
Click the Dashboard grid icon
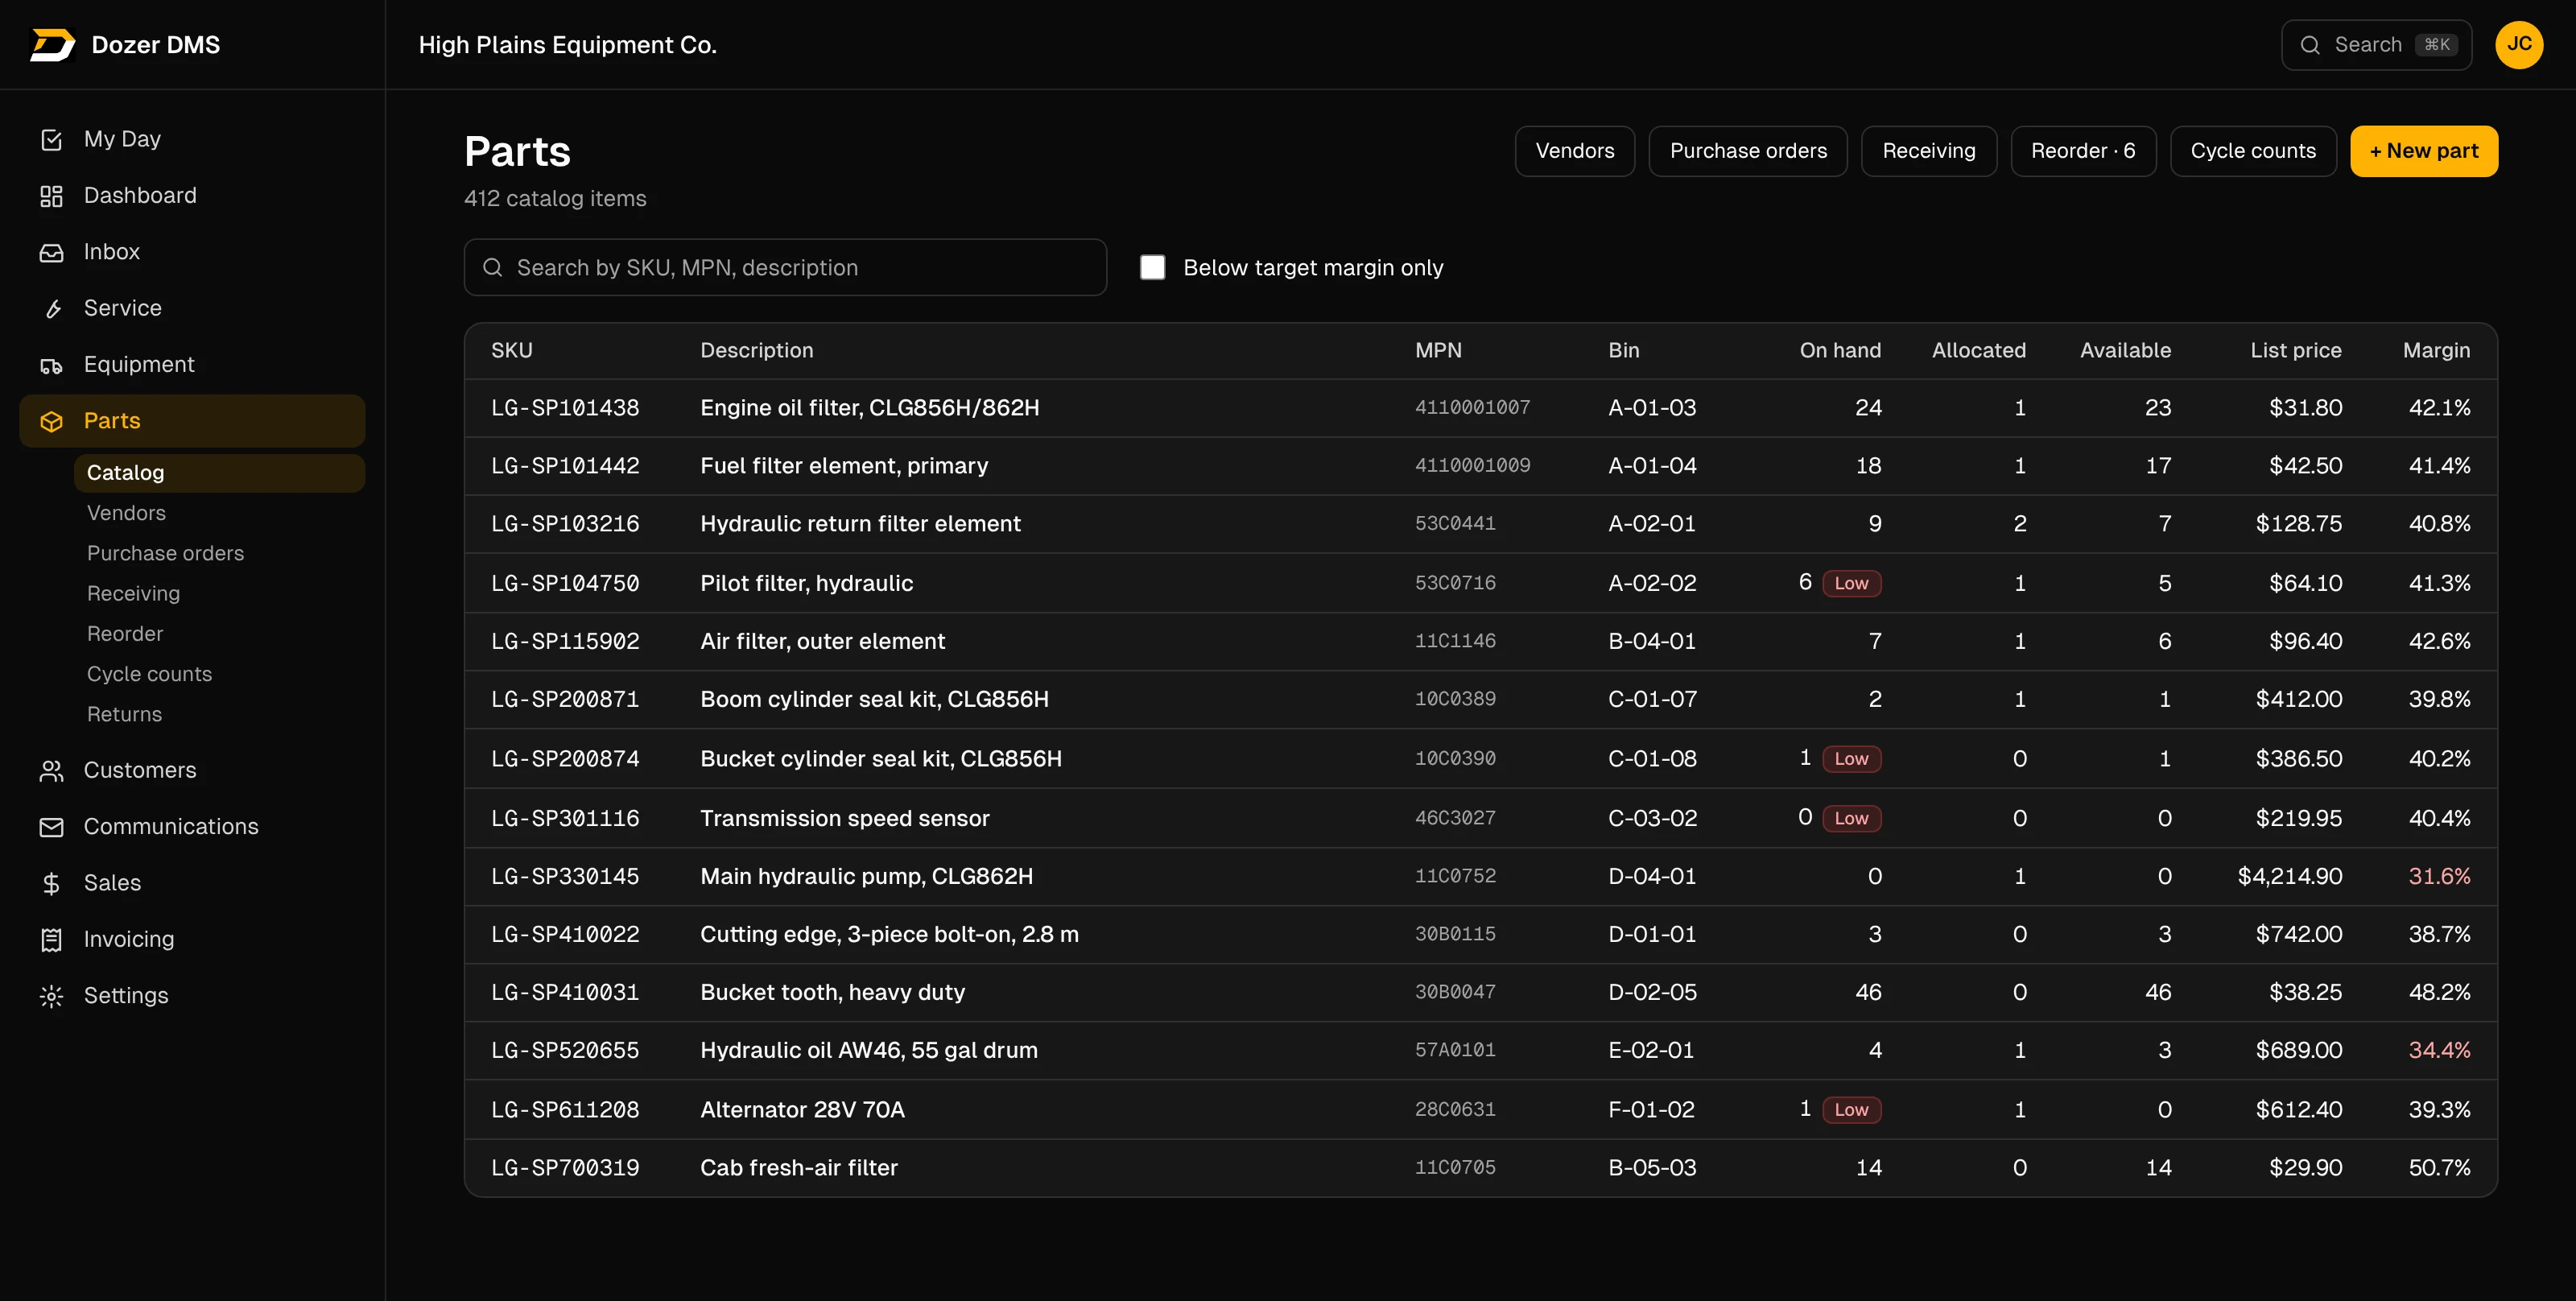51,196
